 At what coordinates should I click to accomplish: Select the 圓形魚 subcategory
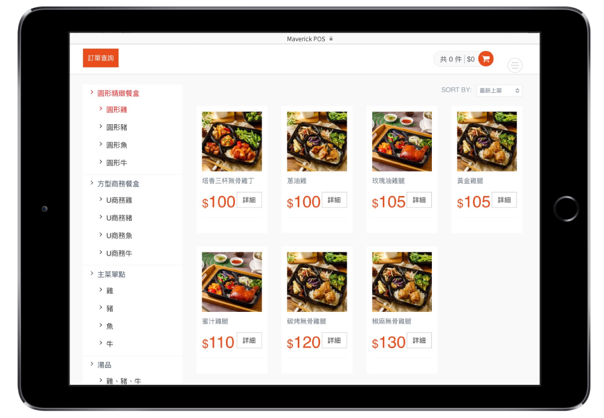click(117, 145)
